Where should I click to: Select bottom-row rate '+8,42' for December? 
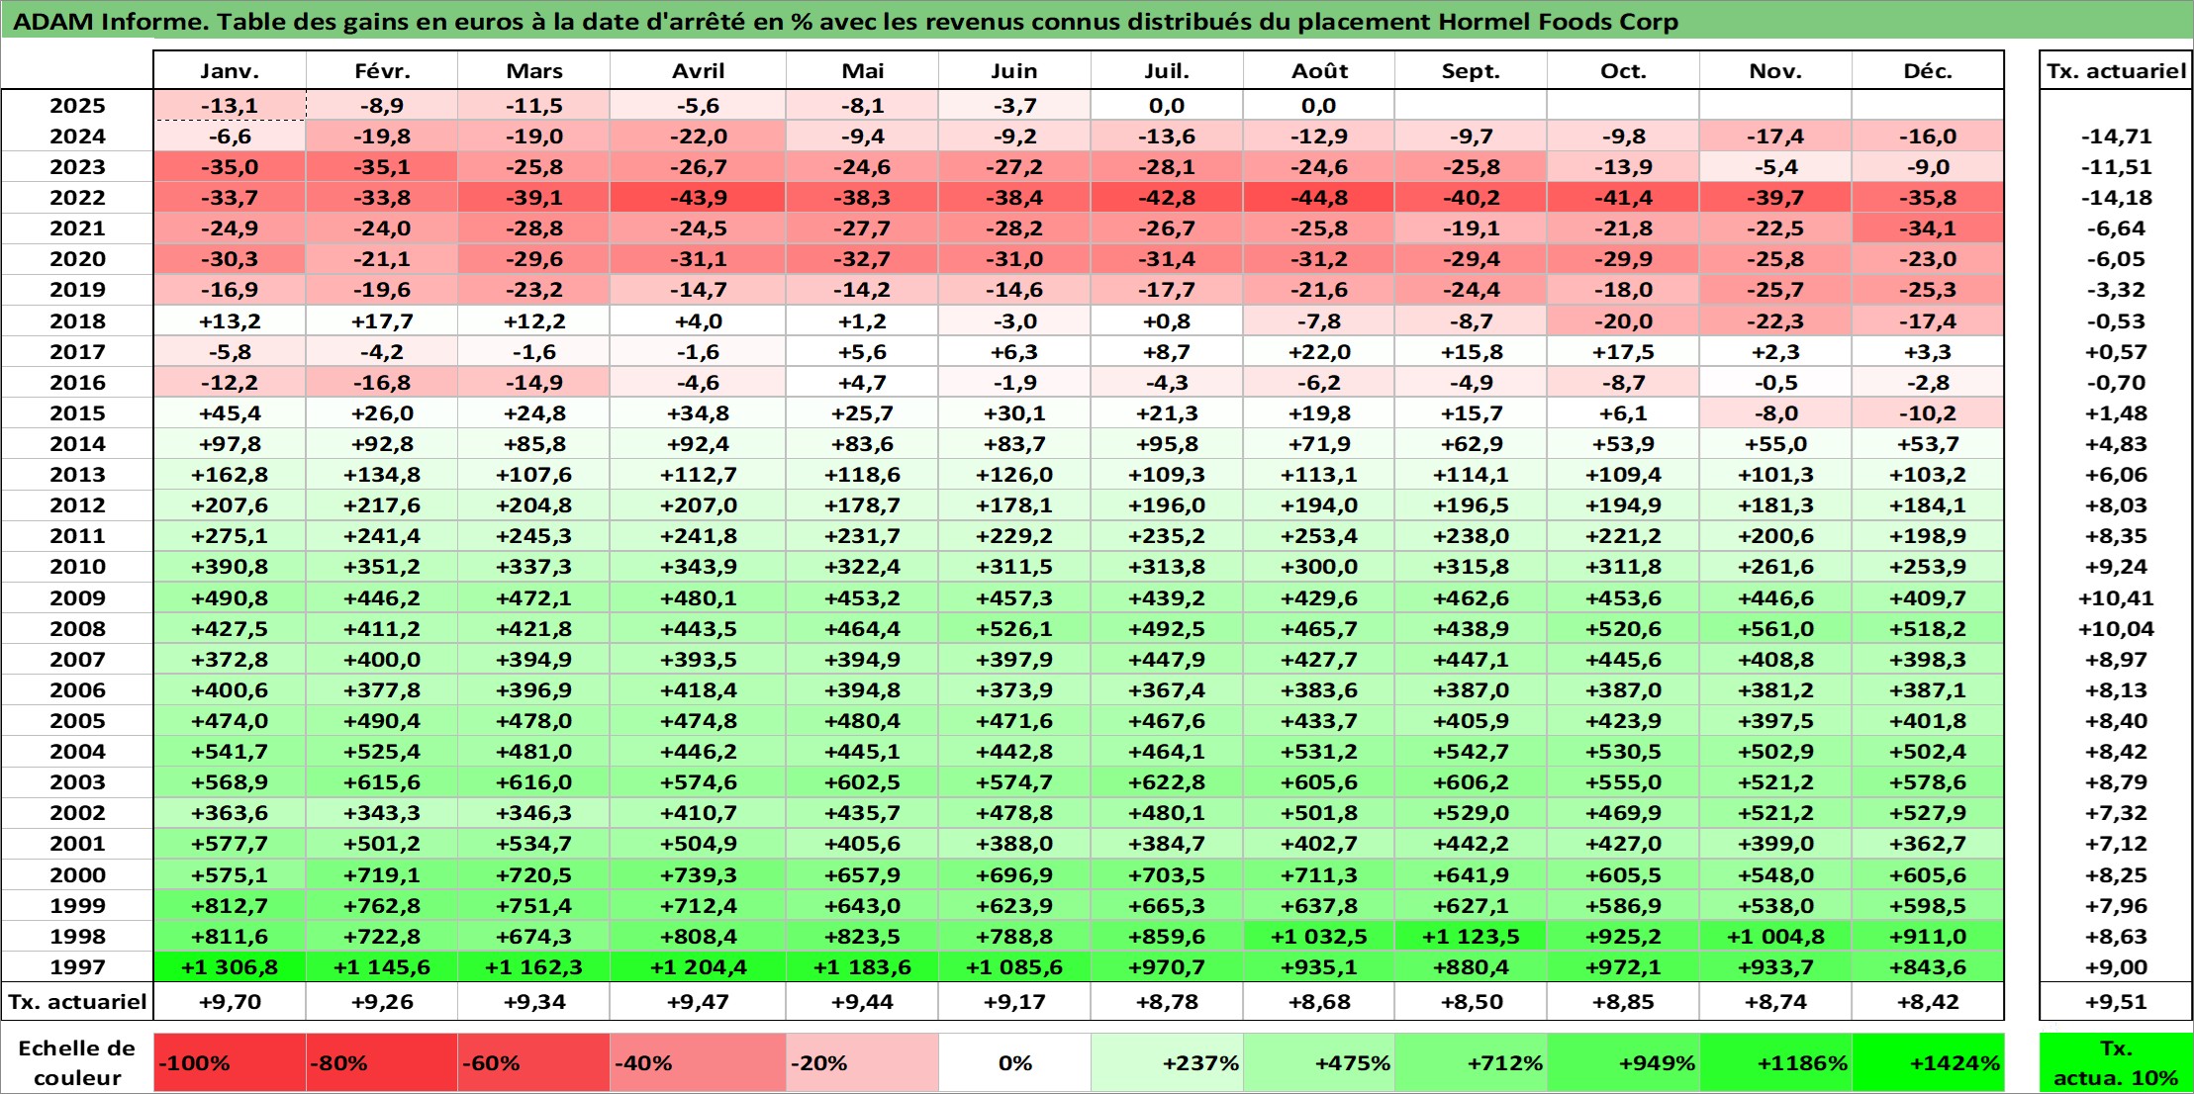1928,1002
